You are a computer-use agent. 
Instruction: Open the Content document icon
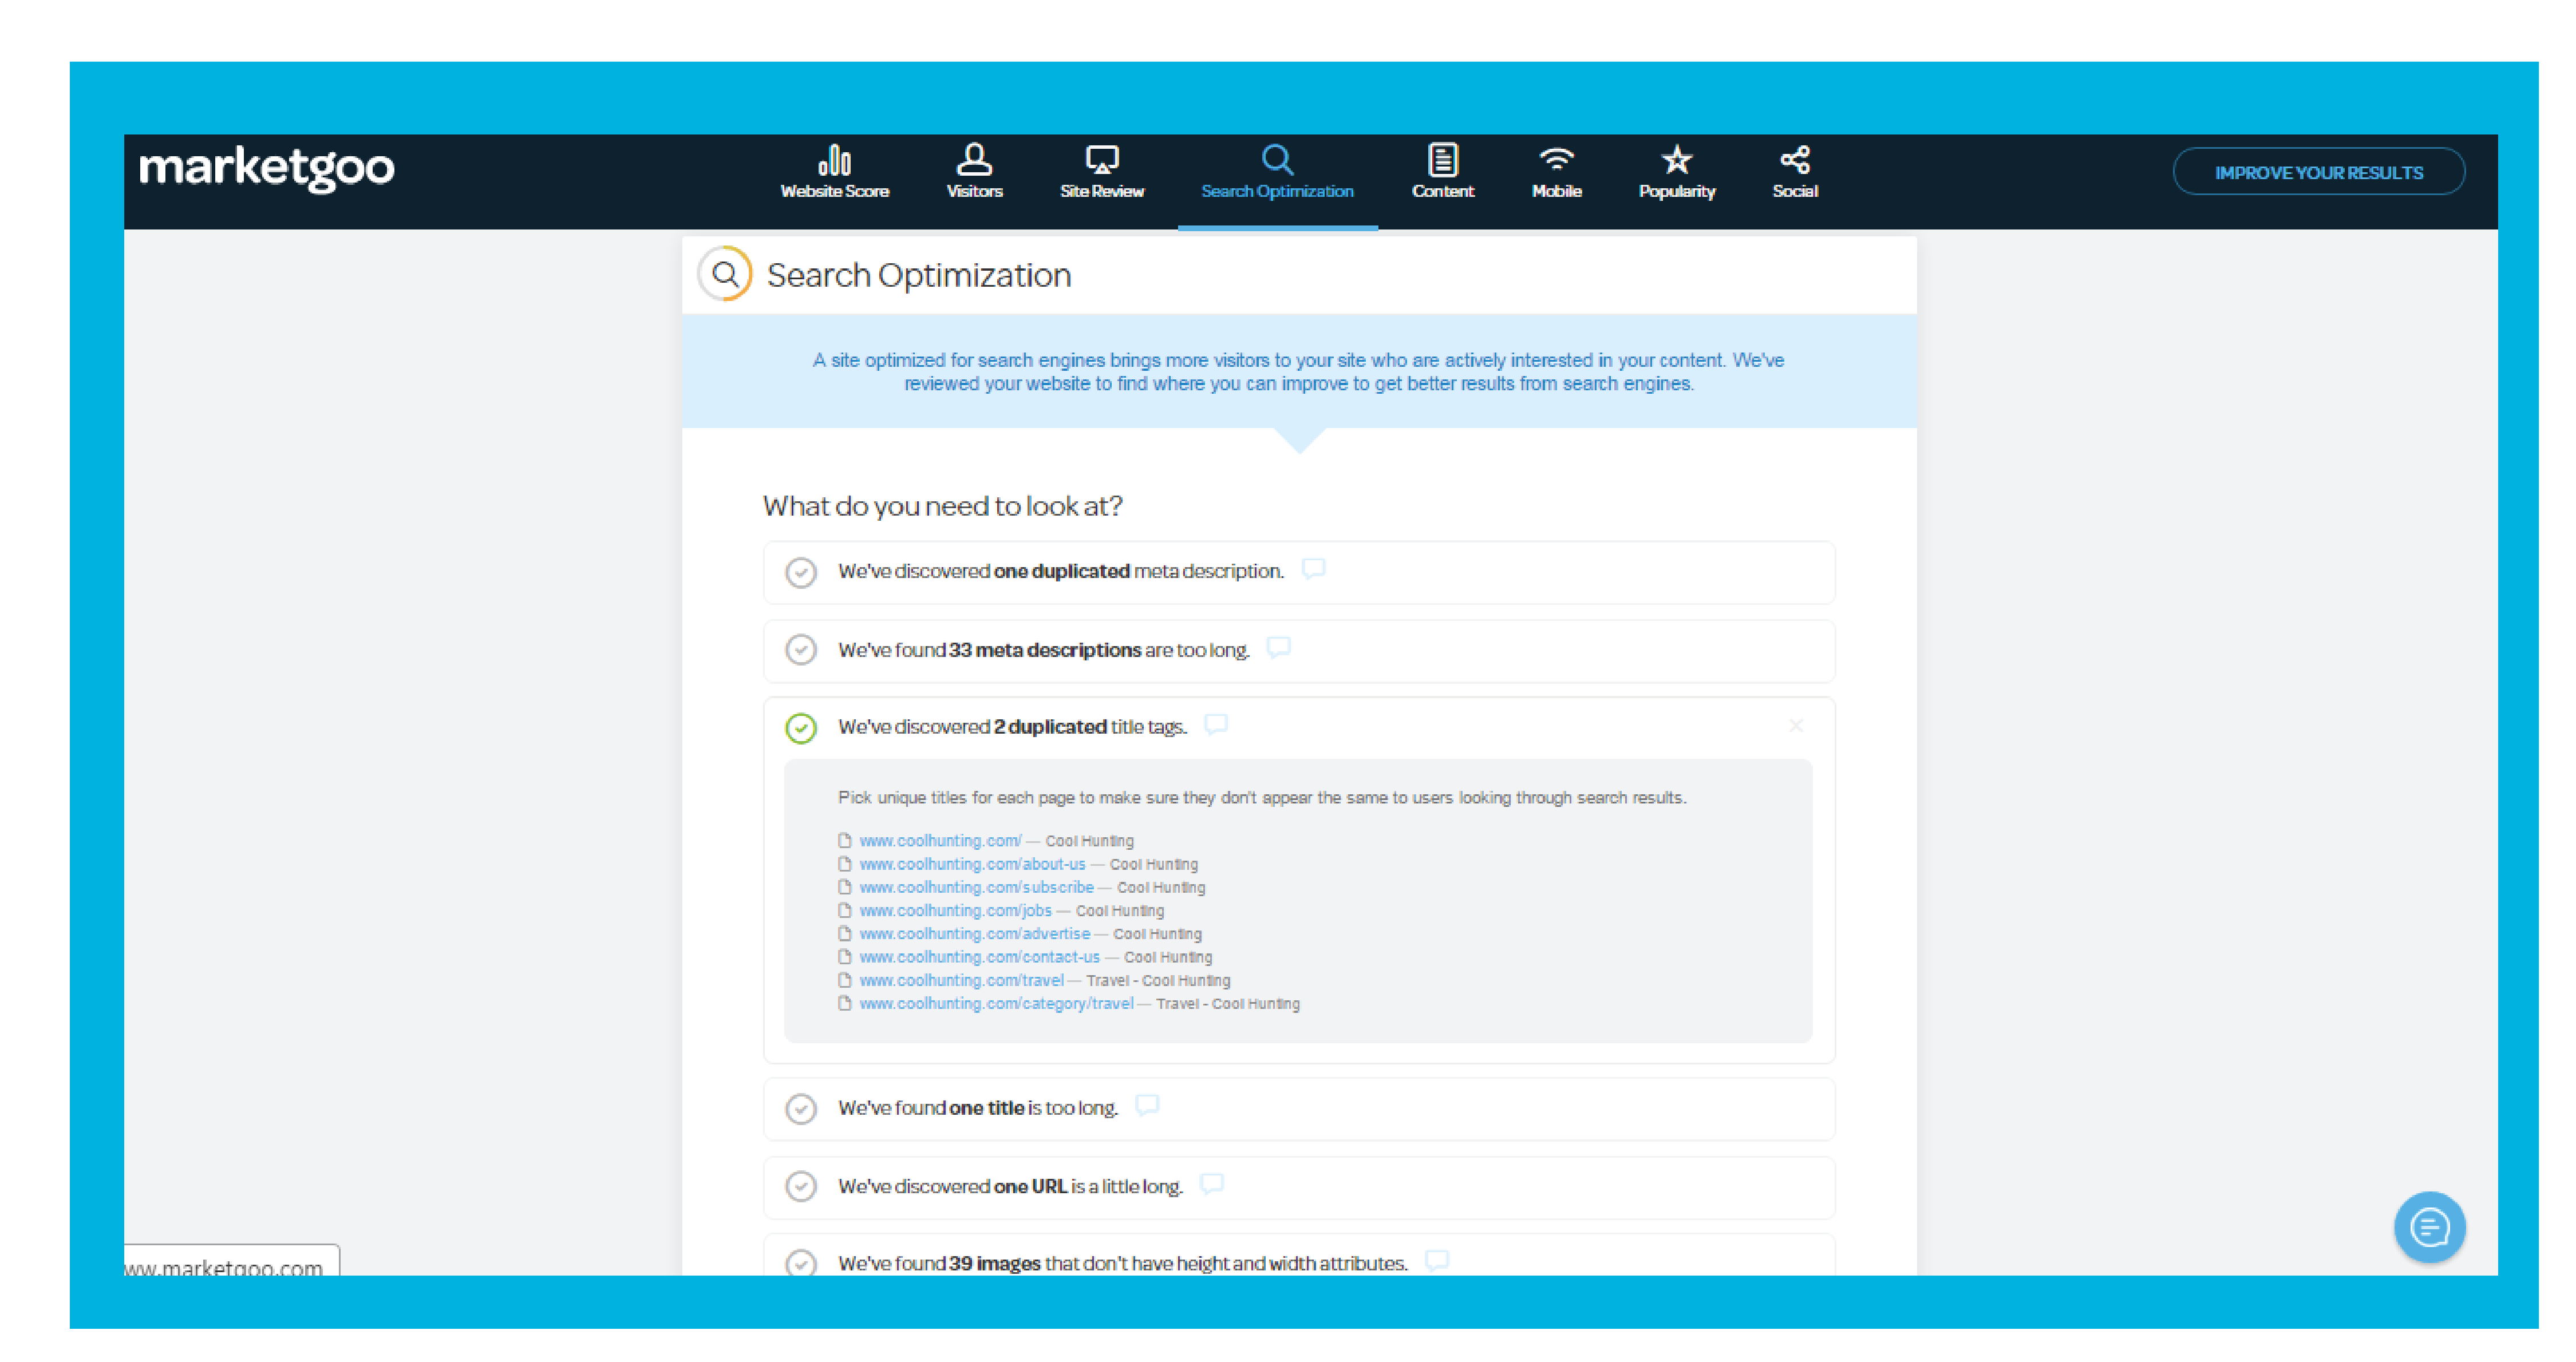click(1442, 160)
